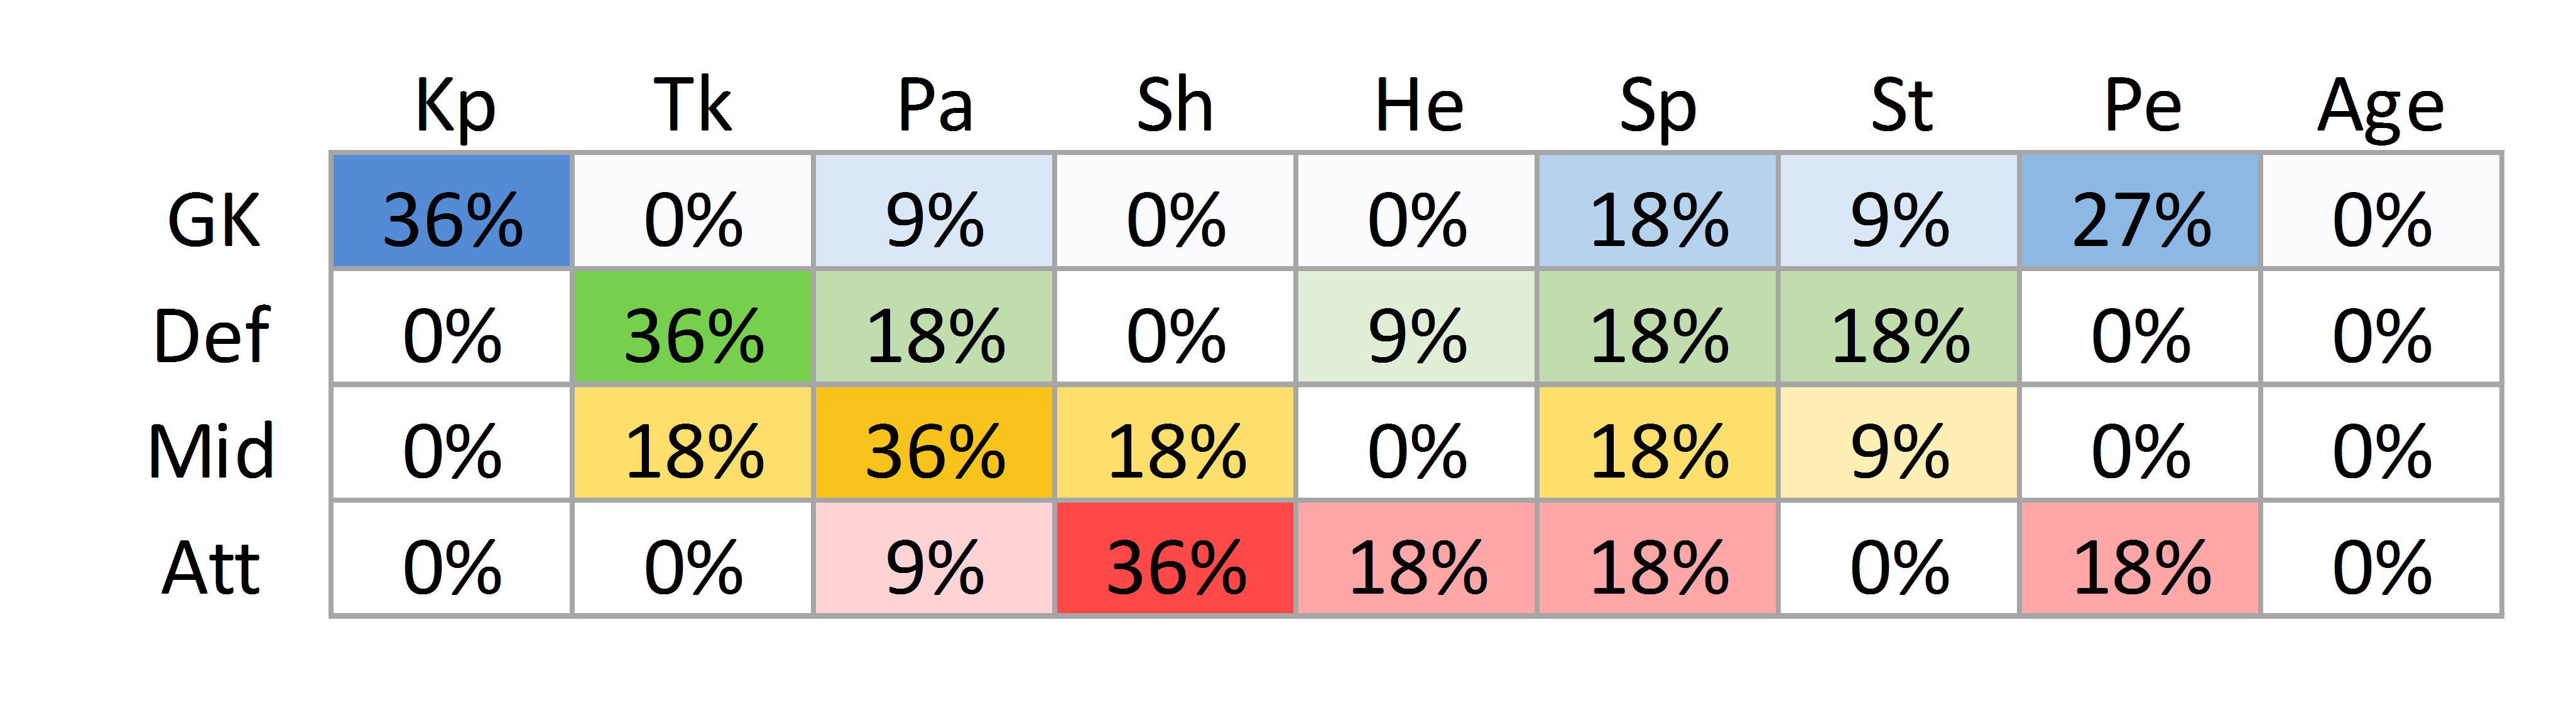Click the Att row label
Image resolution: width=2576 pixels, height=706 pixels.
coord(211,567)
